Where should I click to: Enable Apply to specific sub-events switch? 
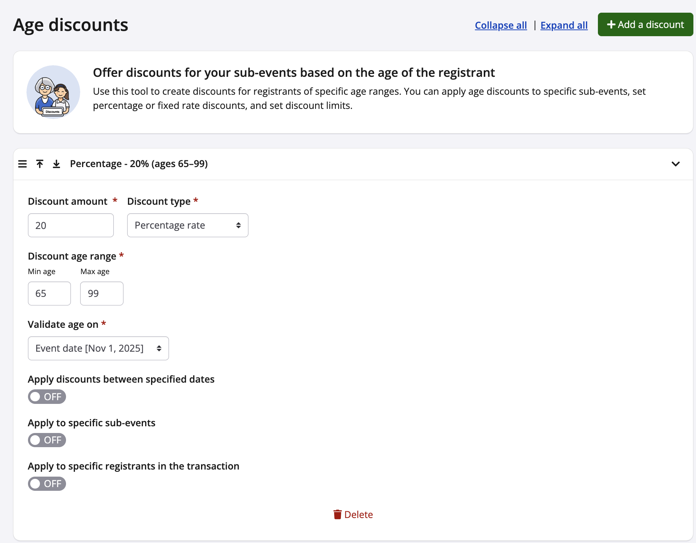pyautogui.click(x=47, y=440)
